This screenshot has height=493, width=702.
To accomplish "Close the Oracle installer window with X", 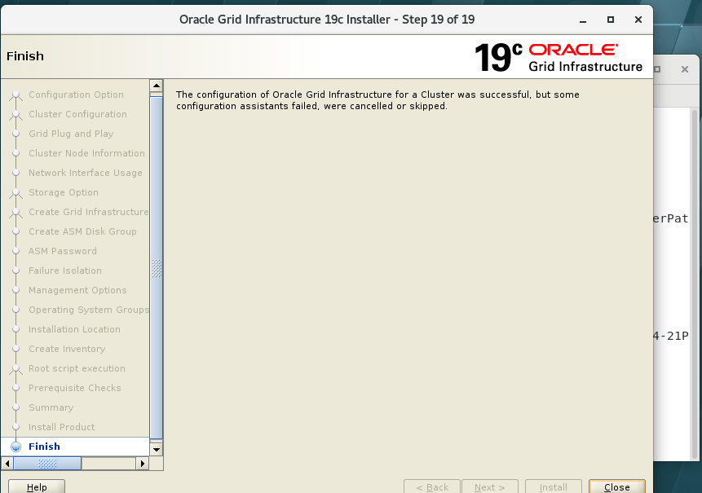I will point(638,20).
